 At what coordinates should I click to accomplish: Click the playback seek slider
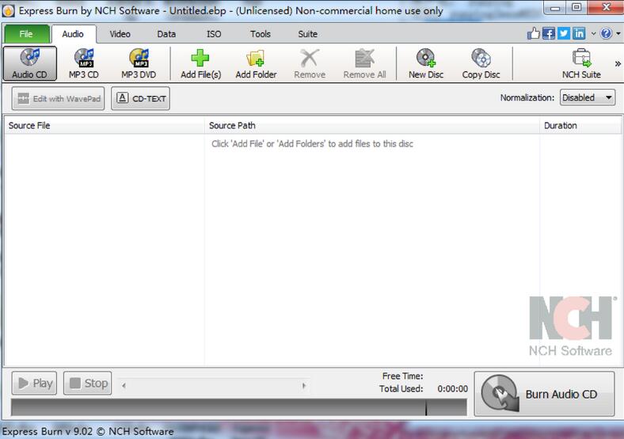[x=214, y=385]
